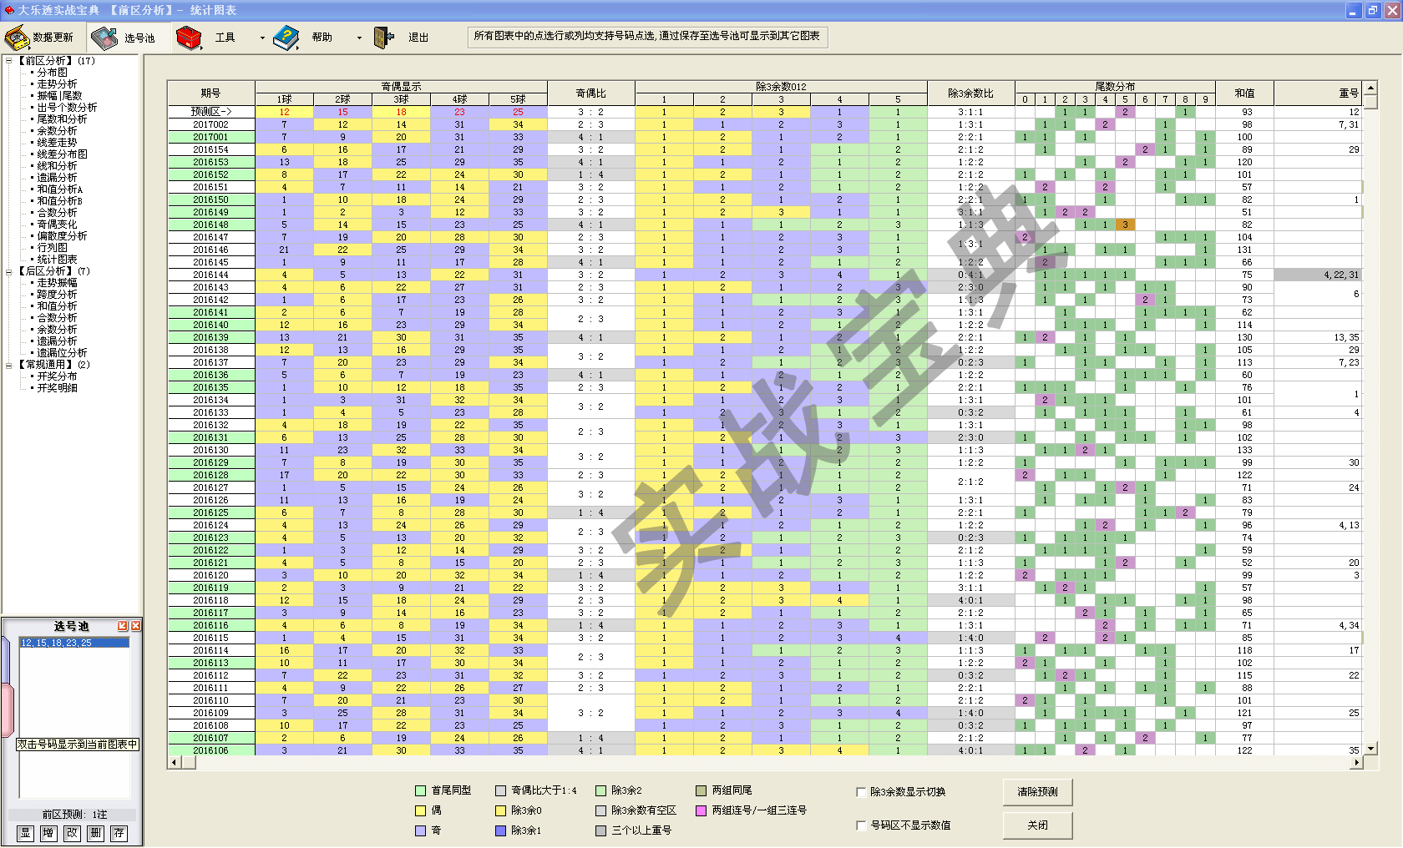Screen dimensions: 1403x848
Task: Click the 显 button in the number pool
Action: 26,833
